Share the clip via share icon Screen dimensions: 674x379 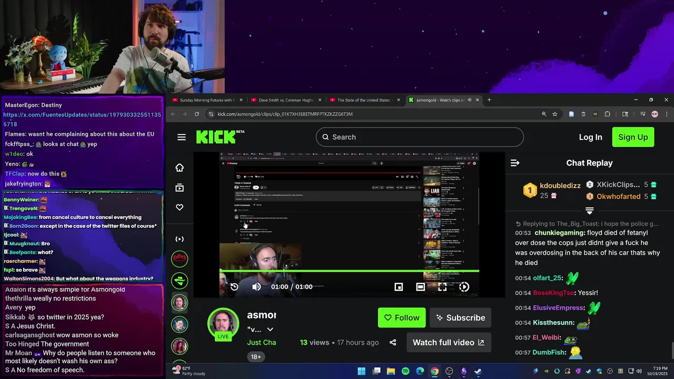click(x=393, y=342)
